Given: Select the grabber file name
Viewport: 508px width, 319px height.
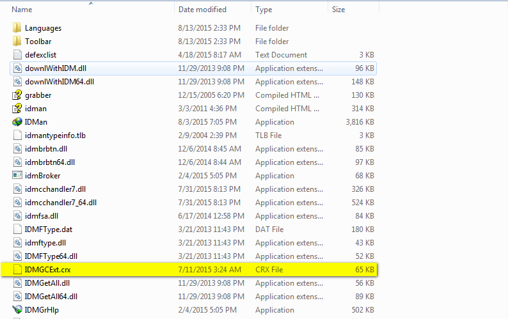Looking at the screenshot, I should [x=38, y=95].
